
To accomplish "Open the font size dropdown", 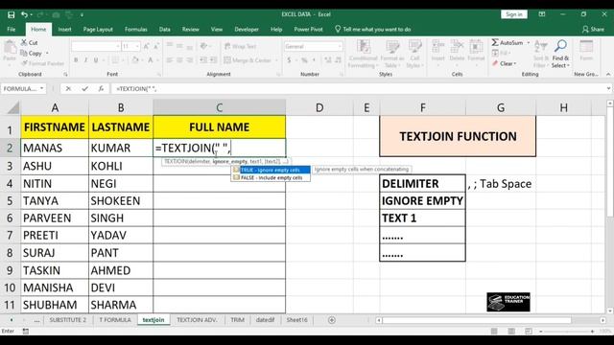I will [137, 46].
